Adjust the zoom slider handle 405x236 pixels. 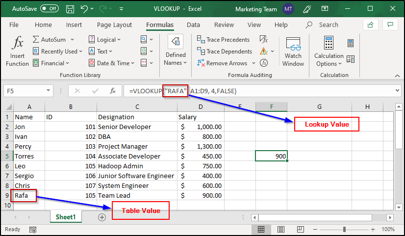click(x=344, y=229)
